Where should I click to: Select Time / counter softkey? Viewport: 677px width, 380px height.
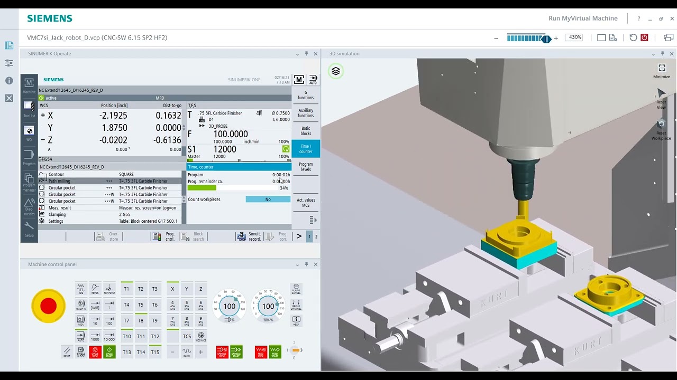click(x=306, y=149)
